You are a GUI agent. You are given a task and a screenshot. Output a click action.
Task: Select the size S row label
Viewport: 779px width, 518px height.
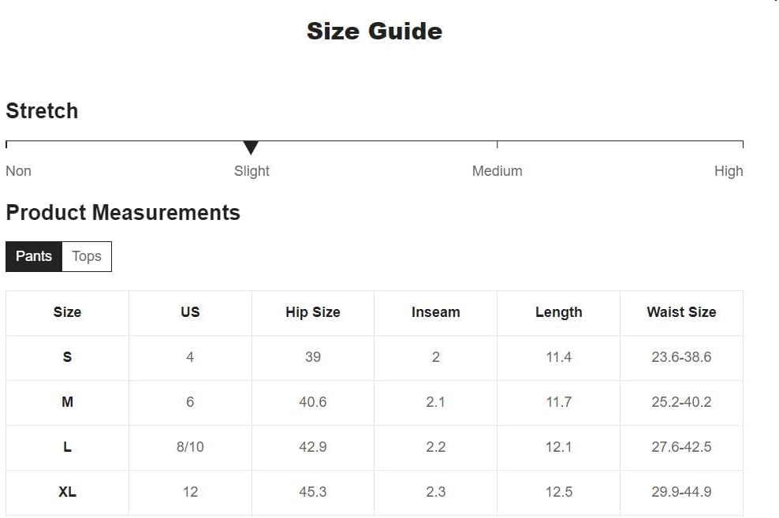[x=67, y=357]
